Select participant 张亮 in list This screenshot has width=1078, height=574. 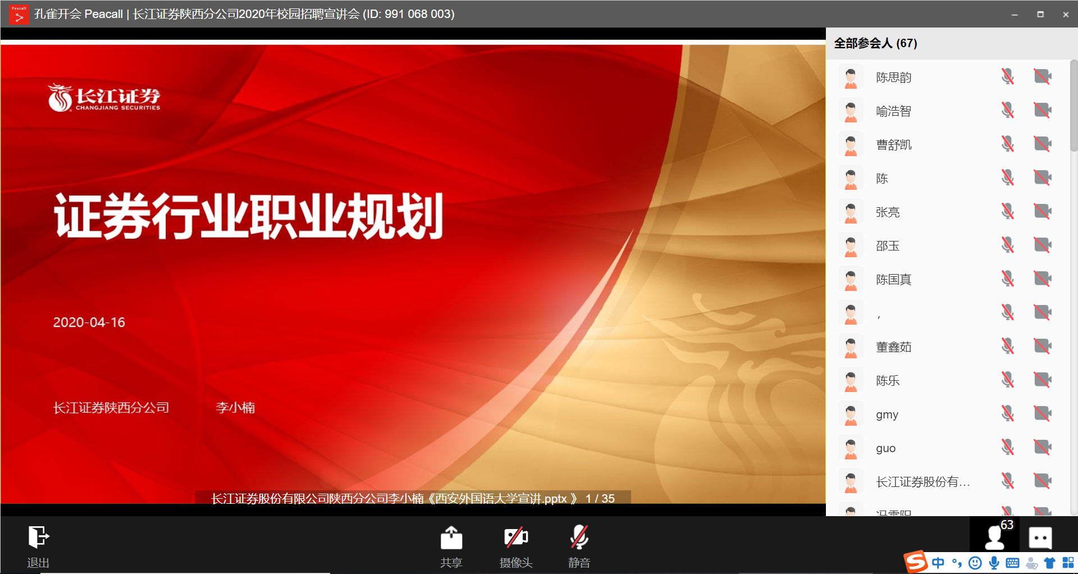948,212
